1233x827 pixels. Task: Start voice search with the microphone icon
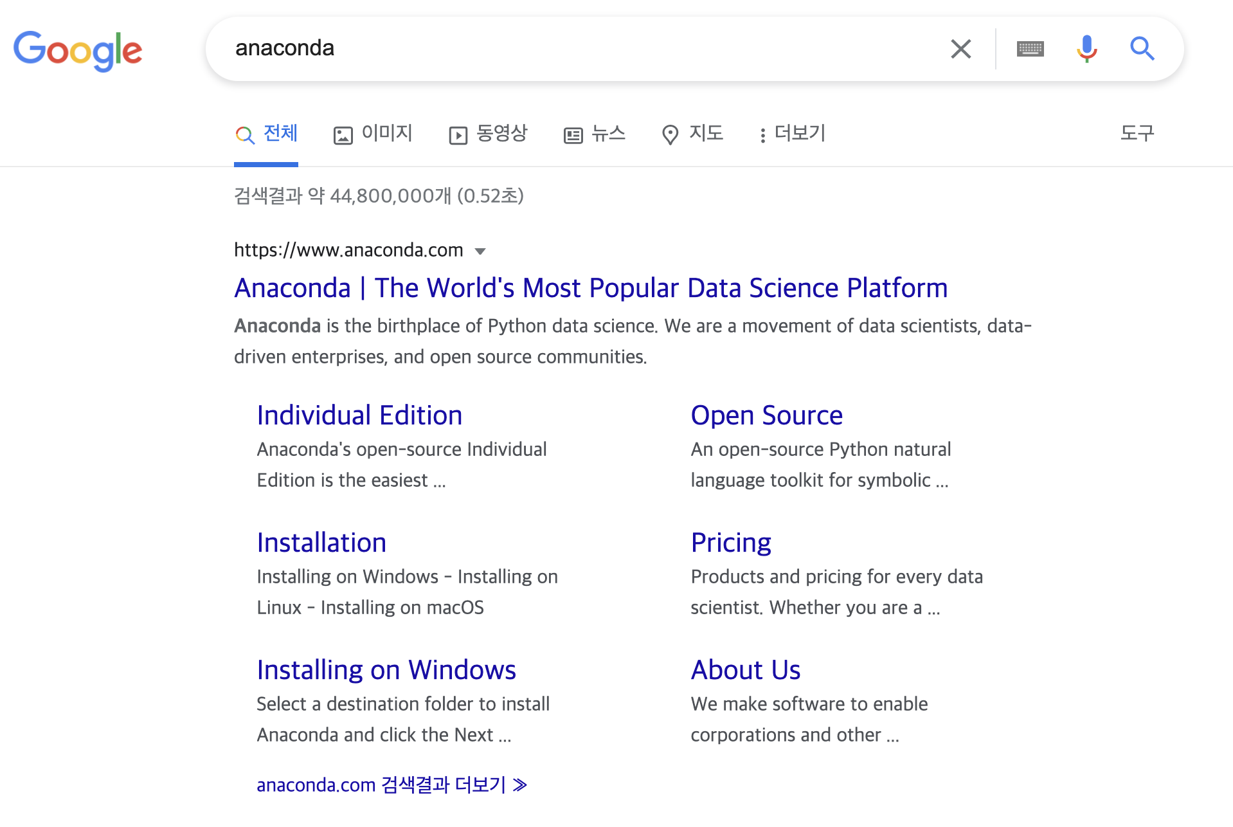pos(1086,49)
